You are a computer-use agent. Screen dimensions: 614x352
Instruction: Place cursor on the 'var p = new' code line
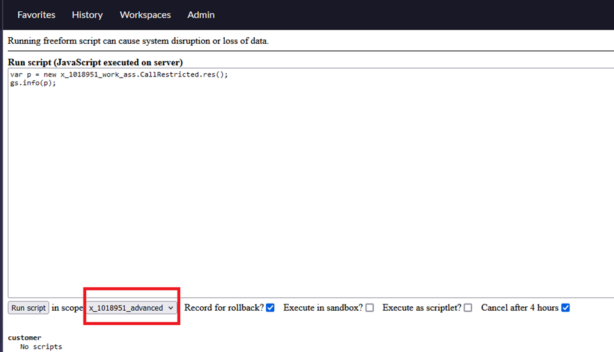(x=119, y=74)
